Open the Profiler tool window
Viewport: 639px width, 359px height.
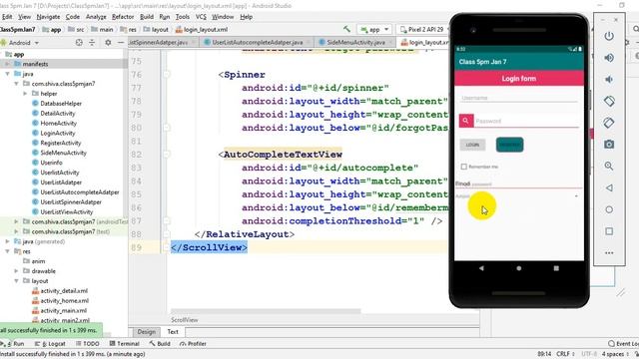193,343
